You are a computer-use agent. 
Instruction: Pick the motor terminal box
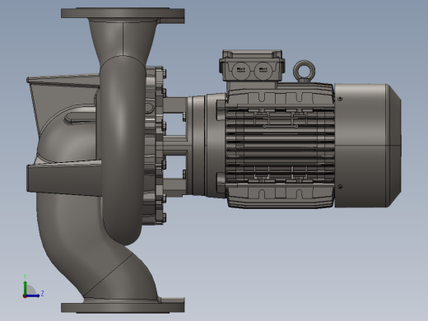point(252,66)
